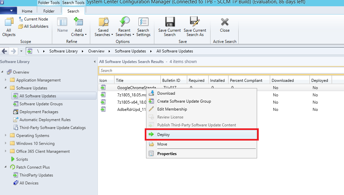
Task: Click Software Library in breadcrumb
Action: pyautogui.click(x=63, y=51)
